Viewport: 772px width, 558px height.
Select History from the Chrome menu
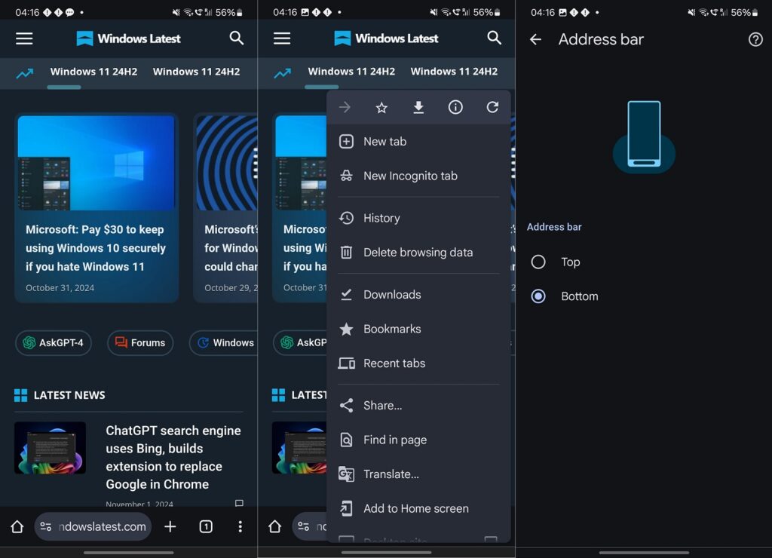pos(381,218)
